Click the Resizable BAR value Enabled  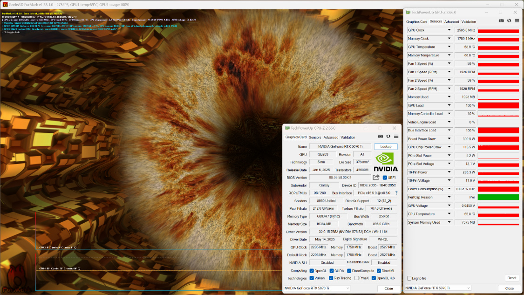pyautogui.click(x=384, y=262)
